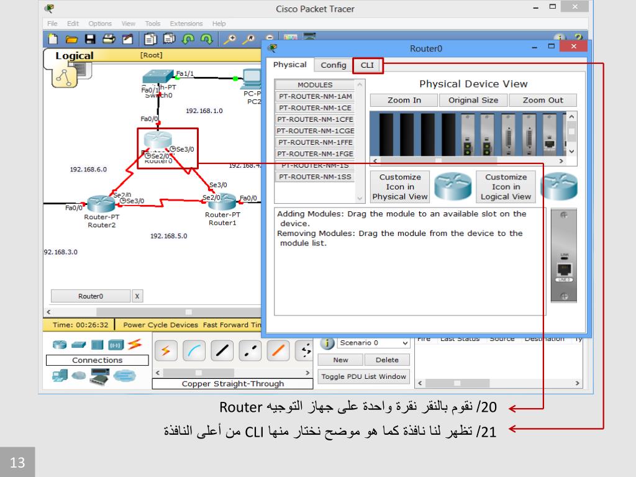The image size is (636, 477).
Task: Open the drawing palette toolbar icon
Action: 290,37
